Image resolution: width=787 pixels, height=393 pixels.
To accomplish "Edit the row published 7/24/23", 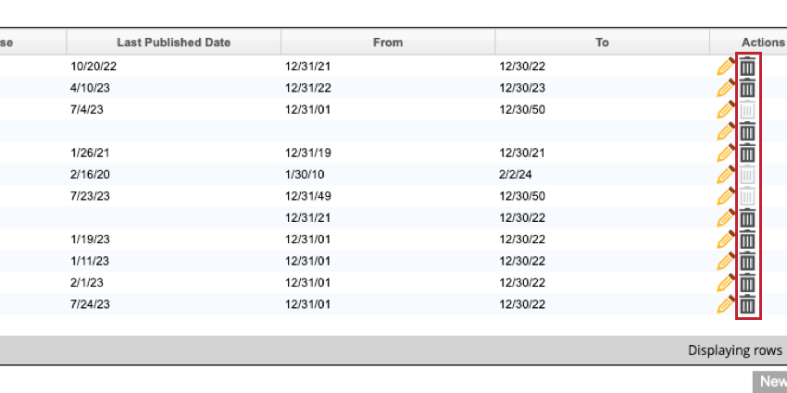I will tap(726, 305).
